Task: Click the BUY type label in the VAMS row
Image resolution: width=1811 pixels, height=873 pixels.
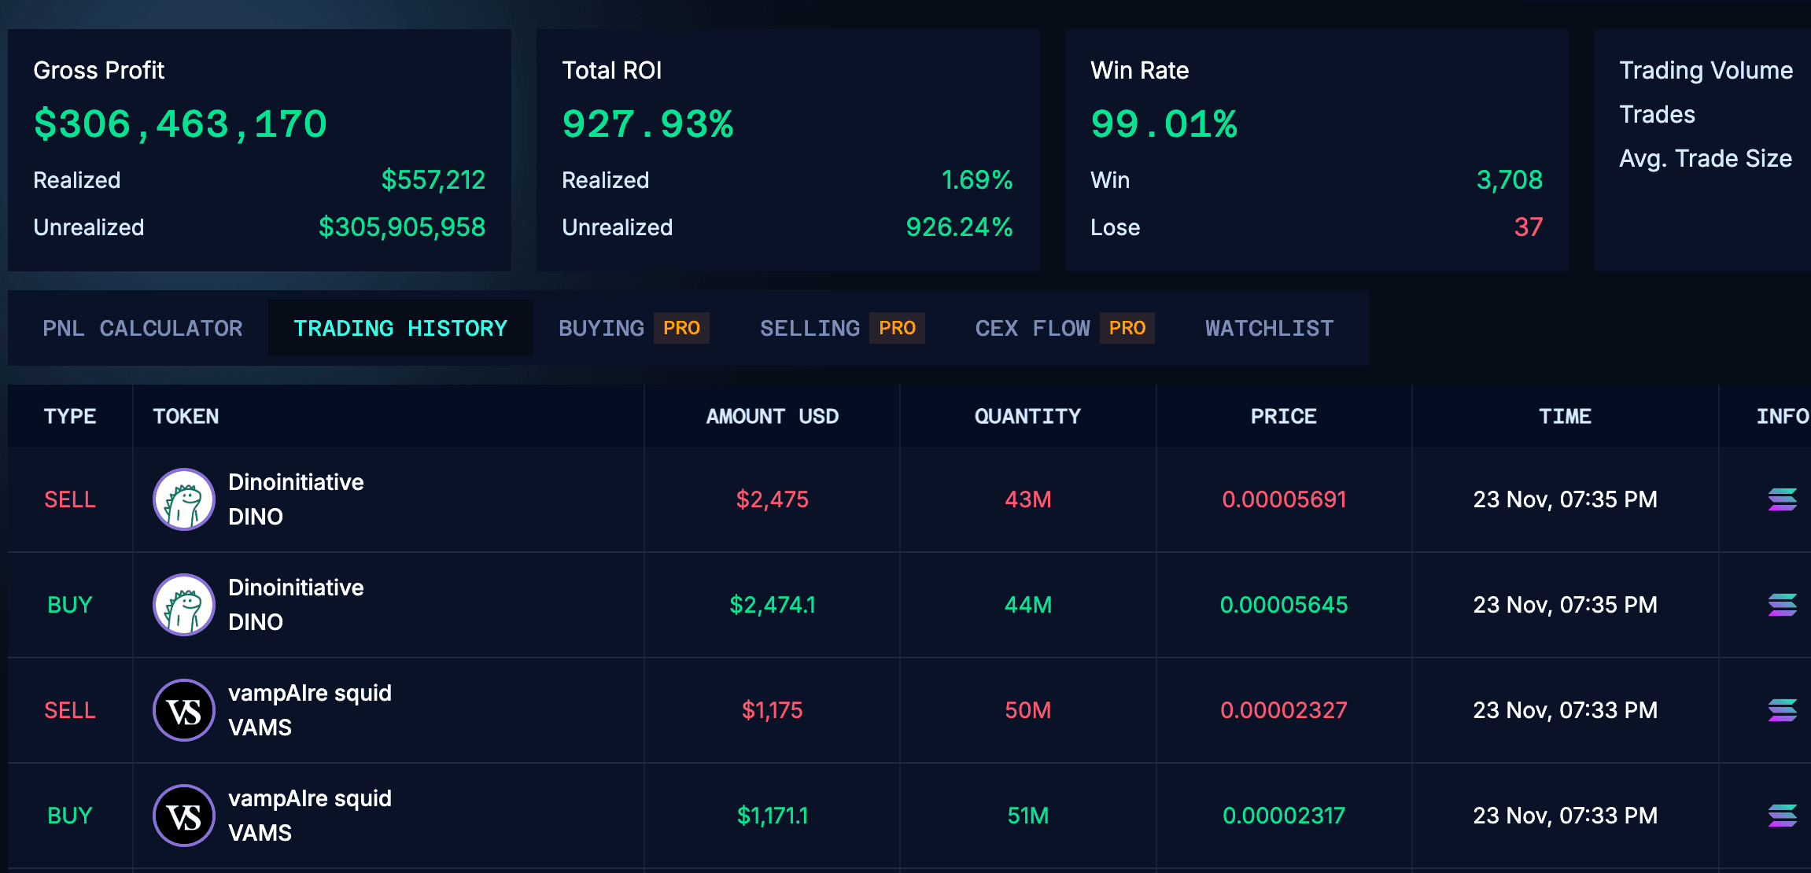Action: pos(70,816)
